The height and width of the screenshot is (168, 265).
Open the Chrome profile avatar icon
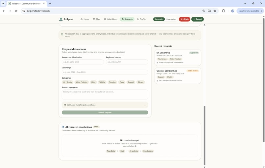[233, 11]
